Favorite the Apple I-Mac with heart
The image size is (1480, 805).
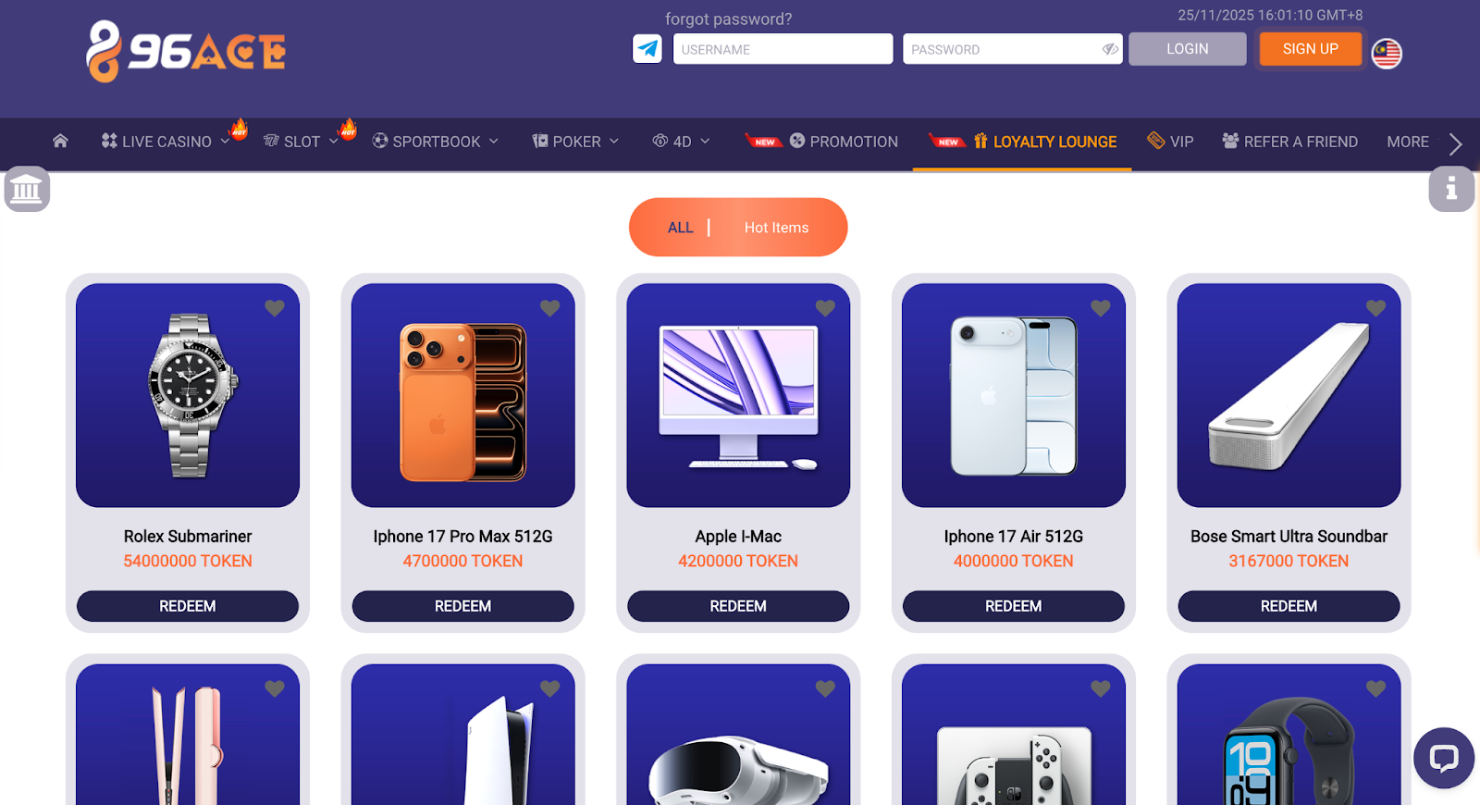(825, 308)
